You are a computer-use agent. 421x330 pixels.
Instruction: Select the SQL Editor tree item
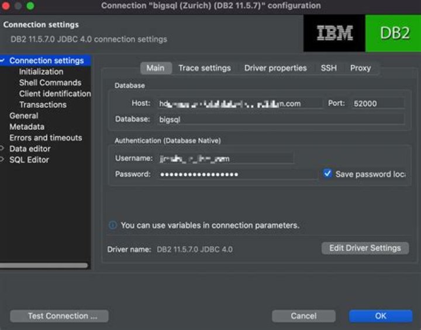pos(29,160)
